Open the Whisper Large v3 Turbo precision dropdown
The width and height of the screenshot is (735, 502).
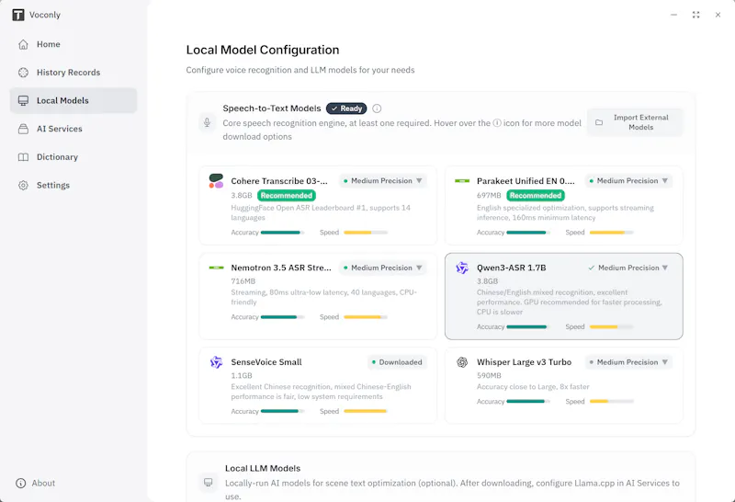628,362
